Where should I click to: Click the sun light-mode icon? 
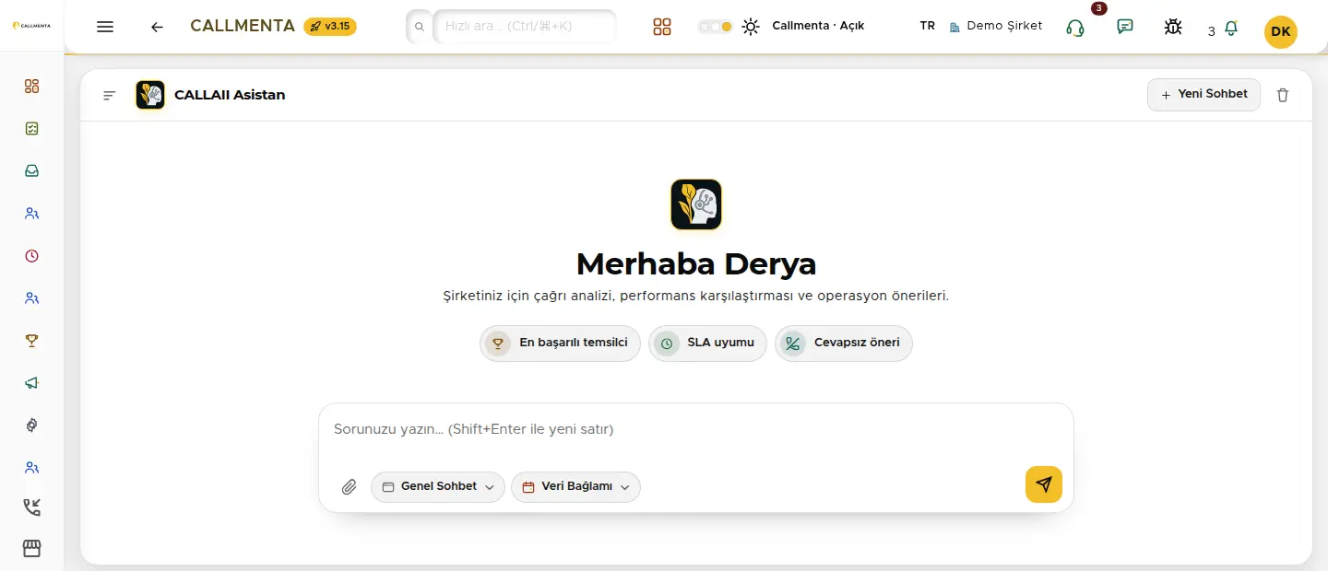coord(752,27)
